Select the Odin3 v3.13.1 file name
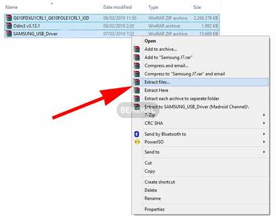This screenshot has width=276, height=220. point(26,26)
